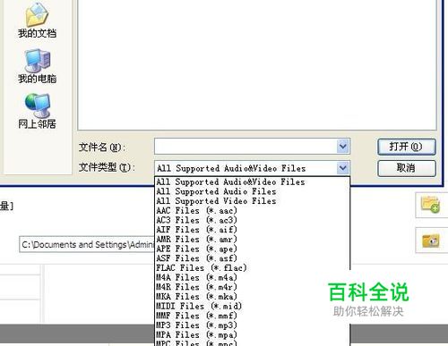Screen dimensions: 448x346
Task: Select the list entry All Supported Audio&Video Files
Action: pos(253,181)
